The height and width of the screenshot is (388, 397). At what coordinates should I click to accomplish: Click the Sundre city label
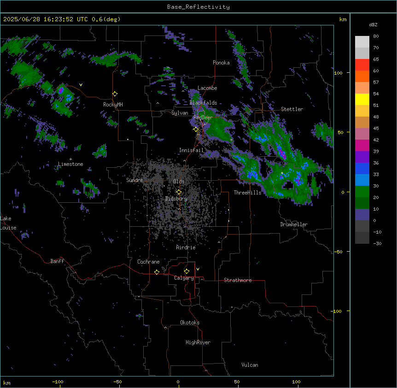pyautogui.click(x=134, y=180)
